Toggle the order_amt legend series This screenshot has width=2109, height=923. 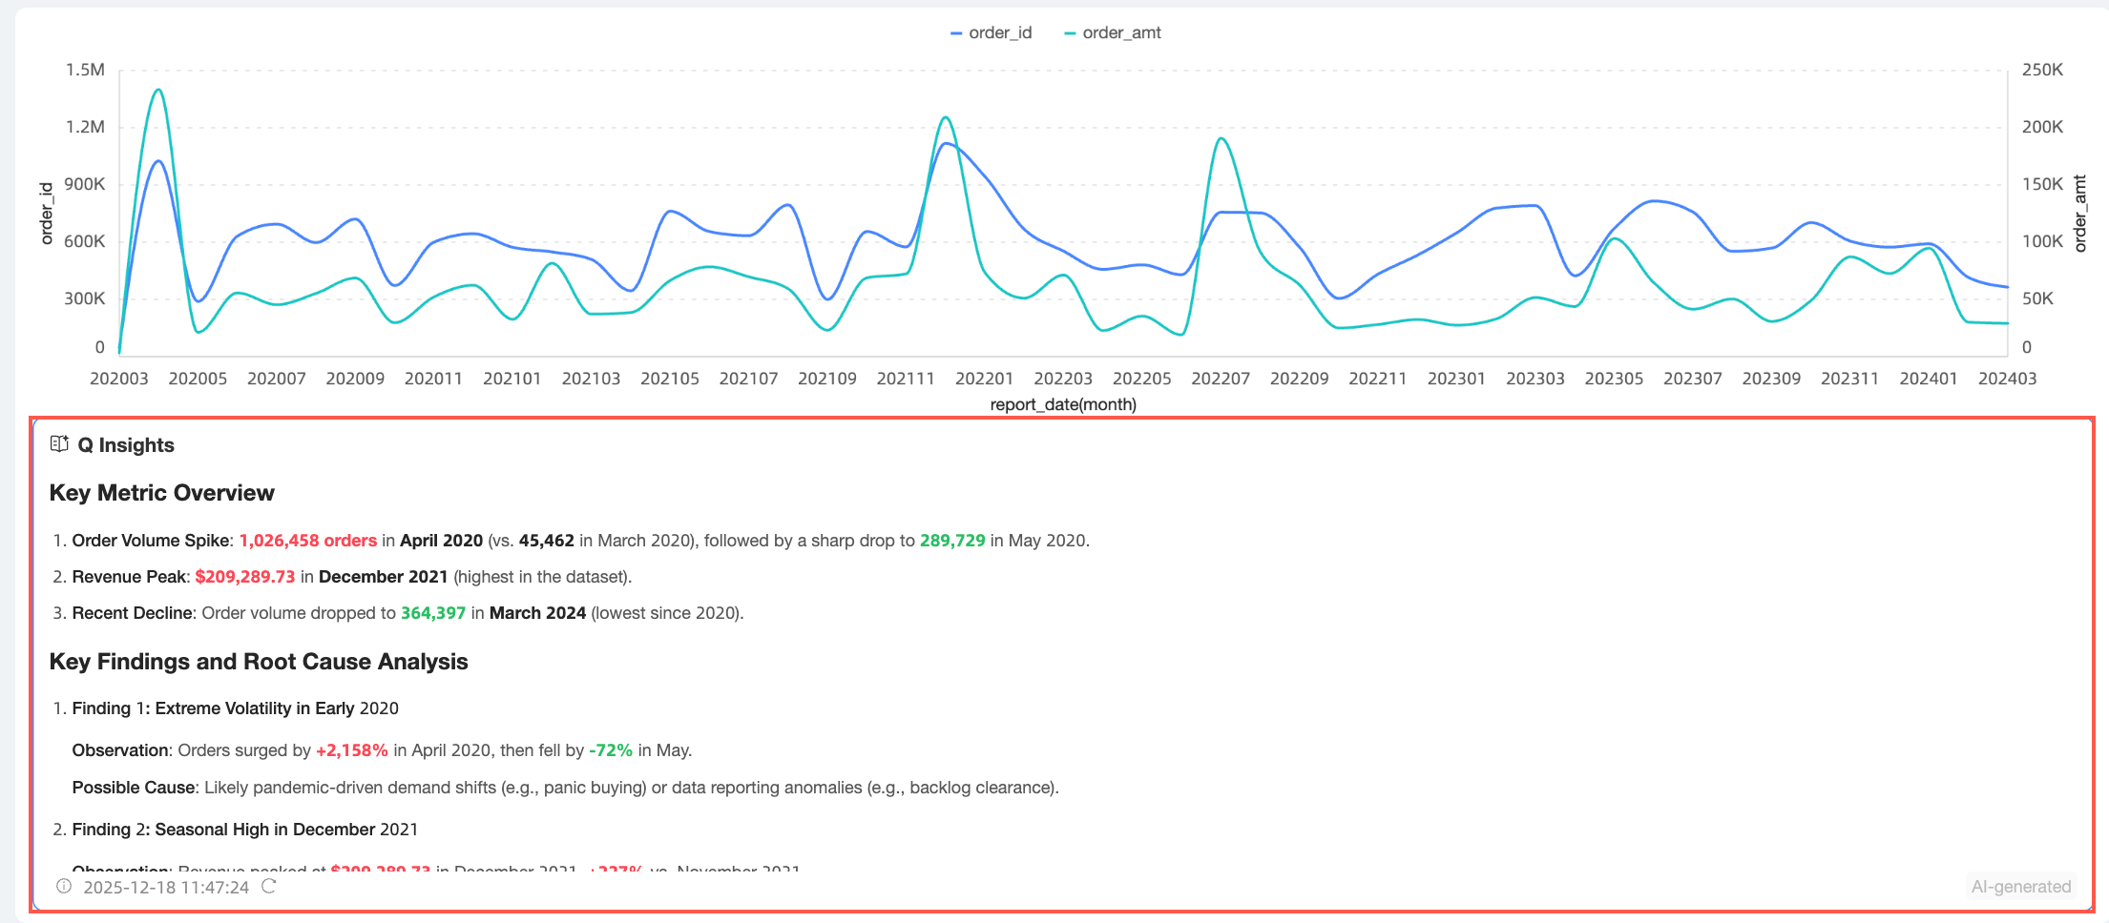pos(1112,32)
